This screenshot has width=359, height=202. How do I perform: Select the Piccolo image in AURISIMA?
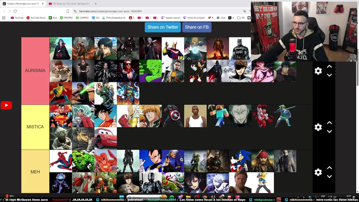pyautogui.click(x=150, y=71)
